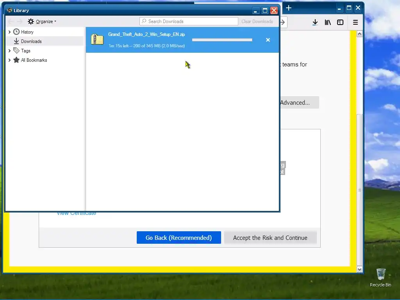The image size is (400, 300).
Task: Select History in the Library sidebar
Action: pyautogui.click(x=27, y=32)
